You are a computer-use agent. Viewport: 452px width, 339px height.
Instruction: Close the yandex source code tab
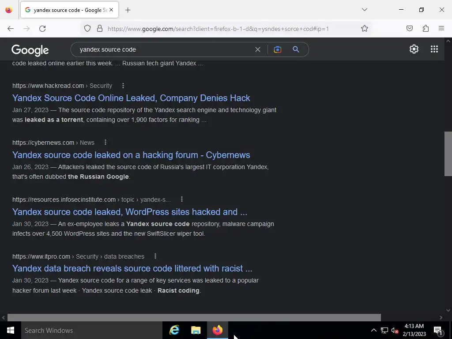click(x=111, y=10)
